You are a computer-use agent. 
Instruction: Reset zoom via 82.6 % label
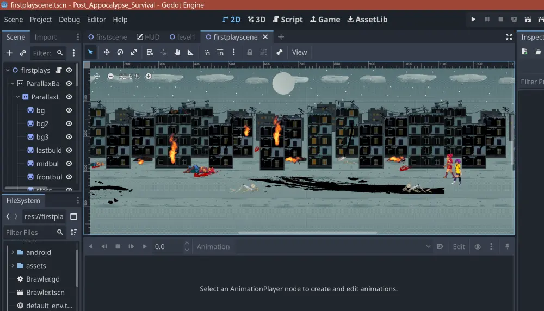[129, 76]
